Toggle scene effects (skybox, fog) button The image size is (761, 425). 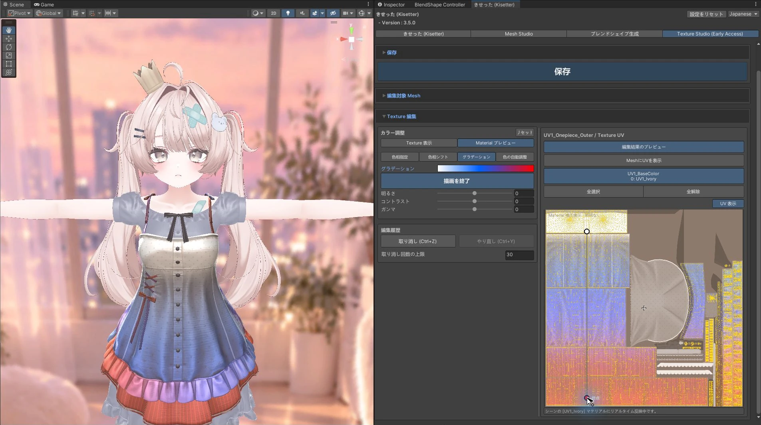315,13
